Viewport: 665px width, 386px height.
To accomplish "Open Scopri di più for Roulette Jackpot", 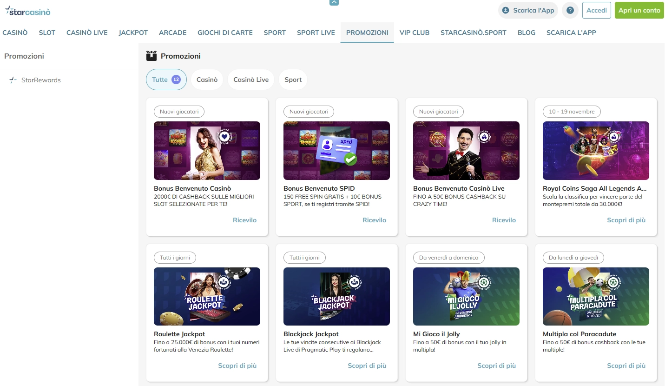I will 237,366.
